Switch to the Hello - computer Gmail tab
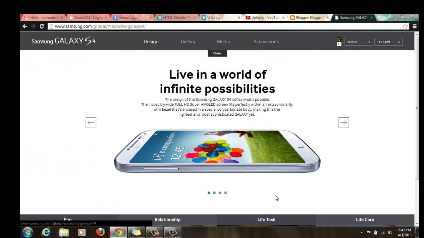This screenshot has height=238, width=424. click(x=43, y=18)
